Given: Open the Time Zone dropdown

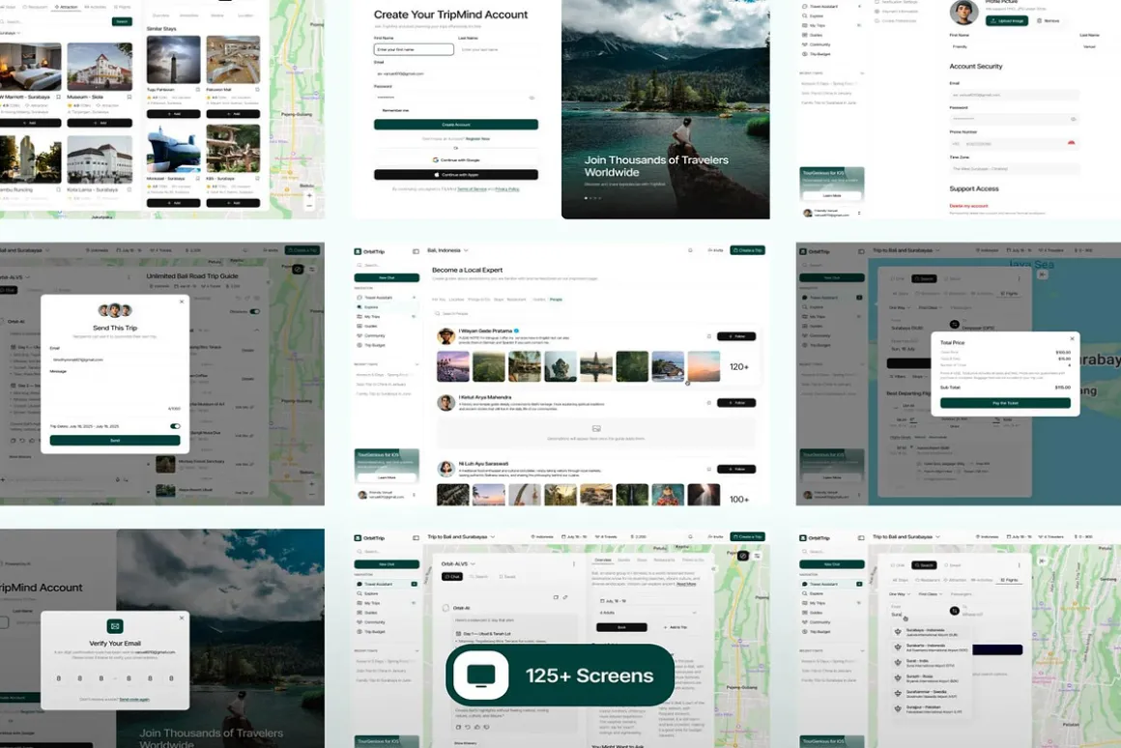Looking at the screenshot, I should (1014, 169).
